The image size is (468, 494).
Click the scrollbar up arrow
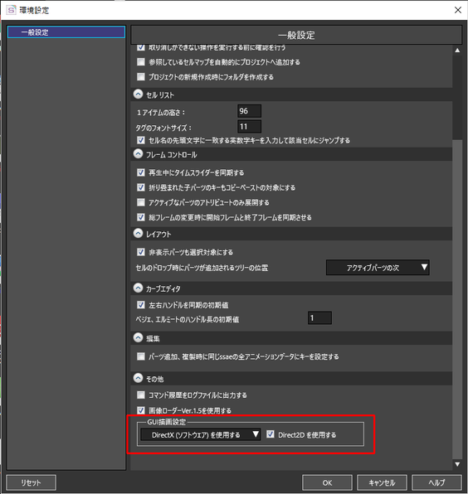457,51
